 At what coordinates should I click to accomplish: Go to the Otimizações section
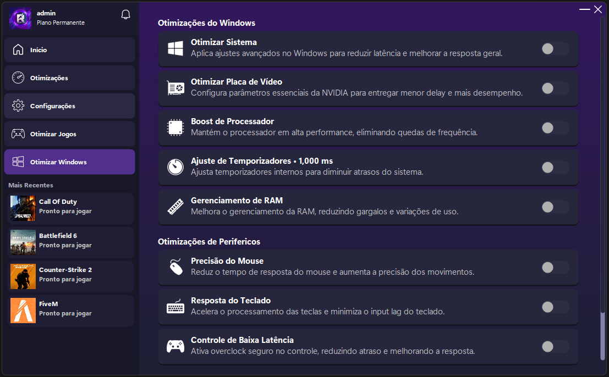tap(69, 78)
